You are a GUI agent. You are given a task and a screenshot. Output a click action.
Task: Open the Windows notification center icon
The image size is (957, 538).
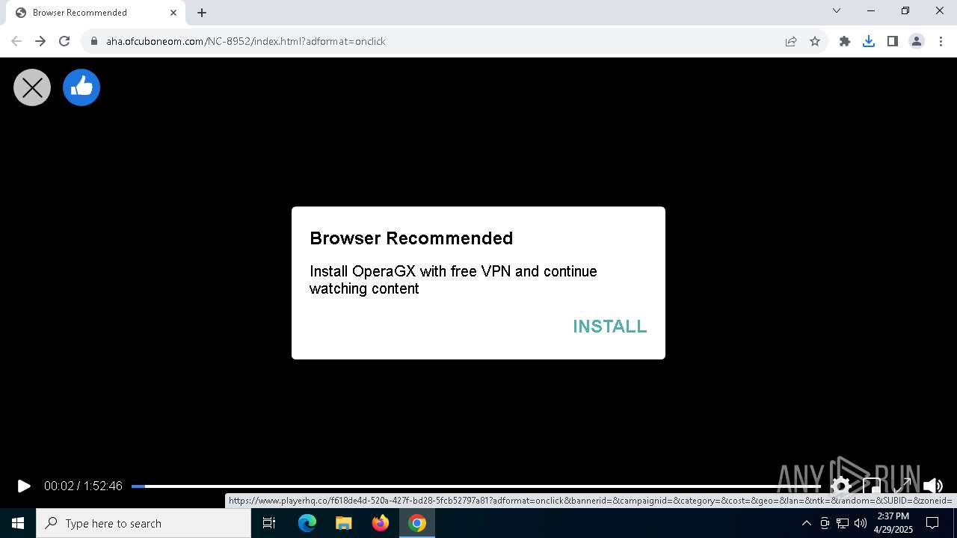coord(932,523)
